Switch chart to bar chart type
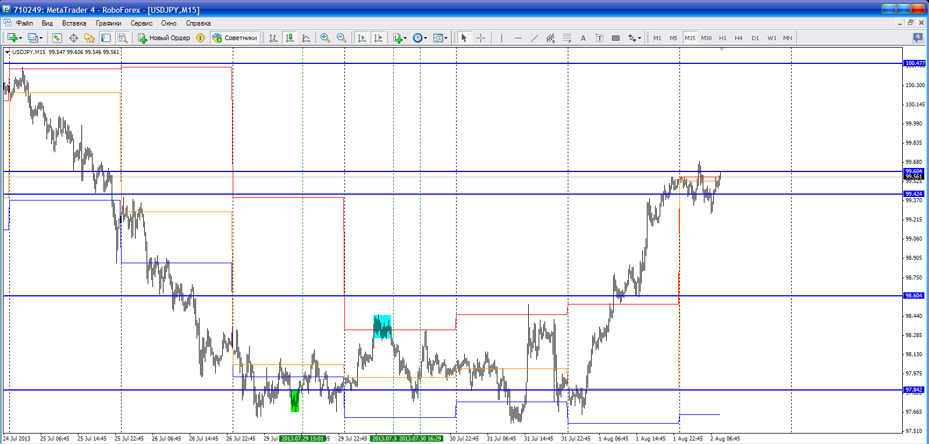The image size is (929, 444). point(273,38)
